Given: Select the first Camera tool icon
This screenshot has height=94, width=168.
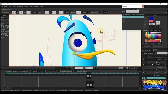Looking at the screenshot, I should [2, 31].
